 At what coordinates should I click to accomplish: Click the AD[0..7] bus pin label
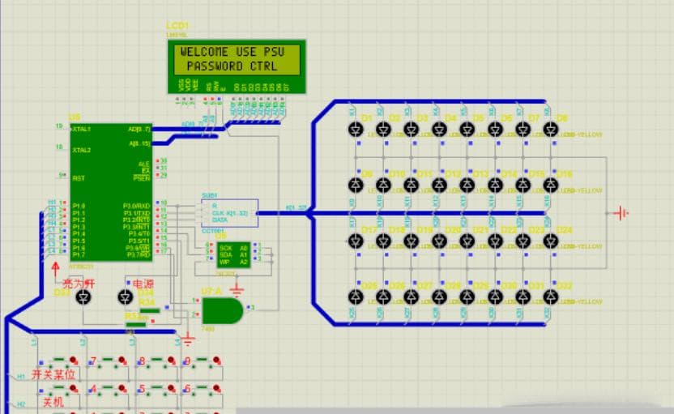(x=139, y=129)
